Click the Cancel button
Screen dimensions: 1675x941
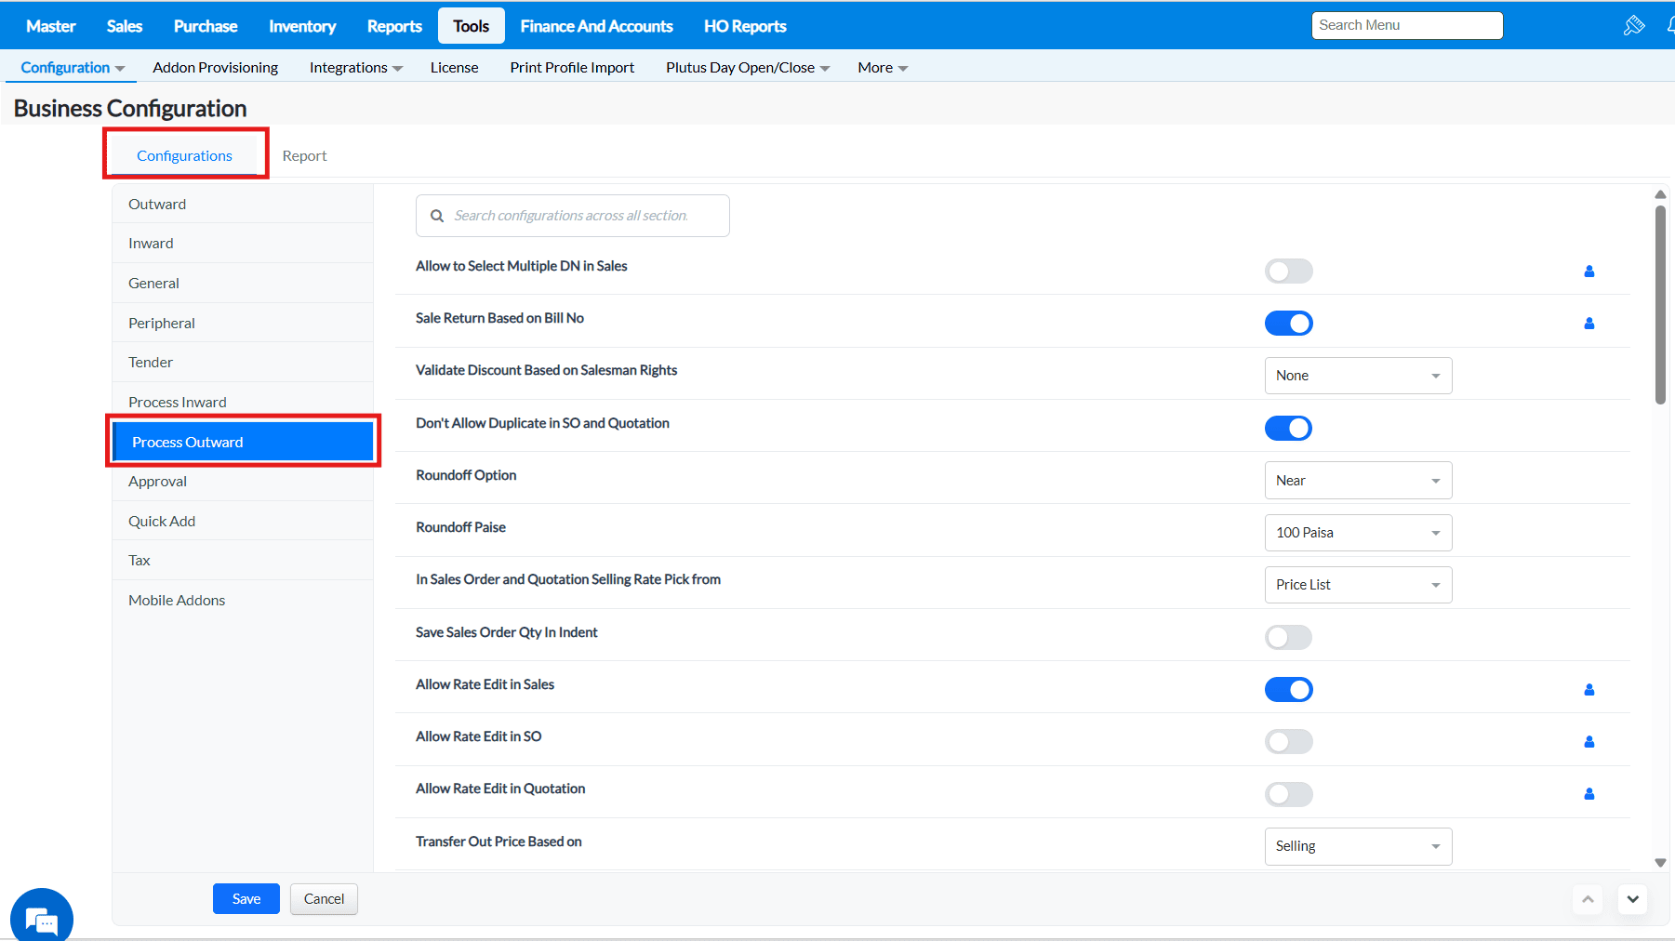[324, 899]
